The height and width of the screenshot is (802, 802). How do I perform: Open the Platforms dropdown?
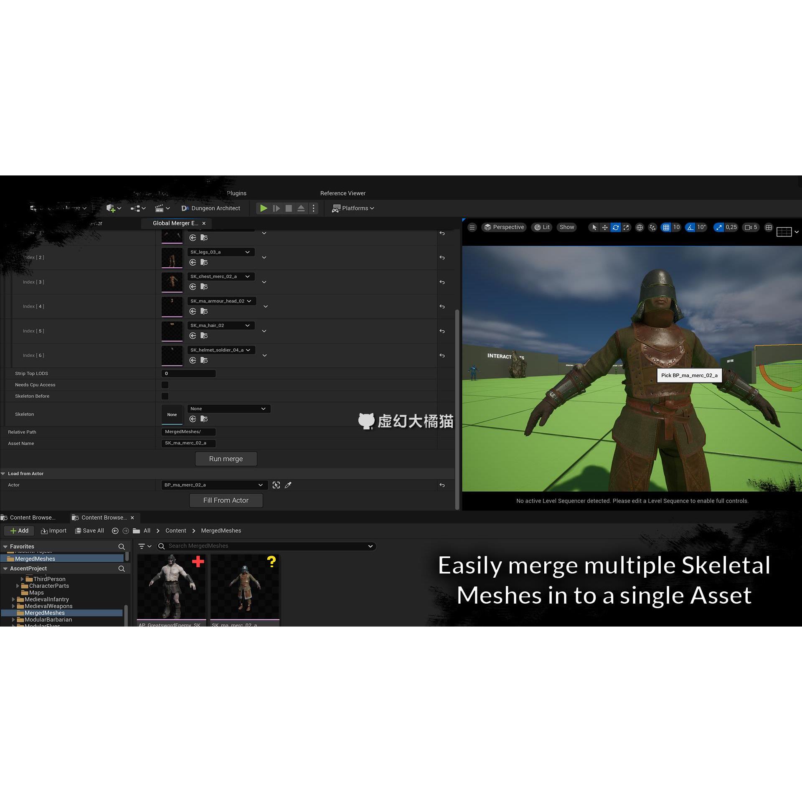(x=353, y=208)
